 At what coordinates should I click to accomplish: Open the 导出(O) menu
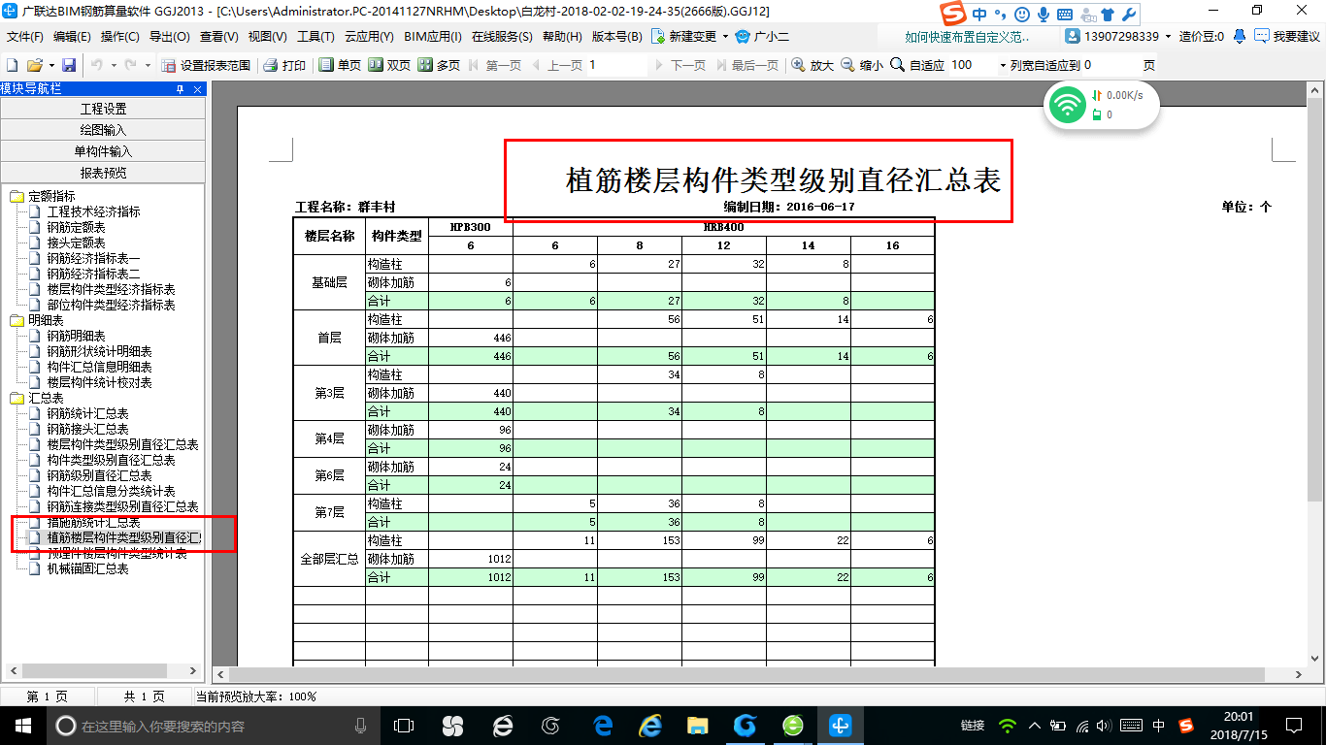tap(170, 37)
